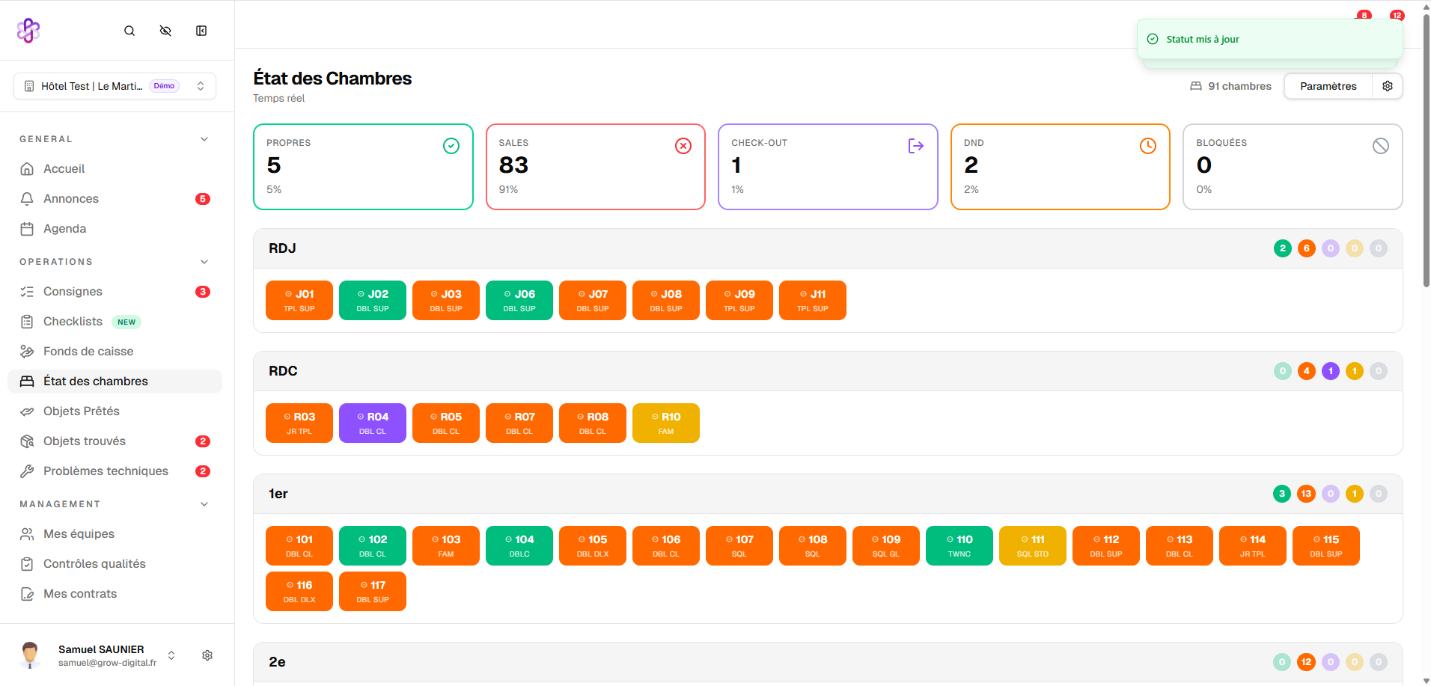This screenshot has height=686, width=1431.
Task: Click the search magnifier icon in sidebar
Action: [129, 31]
